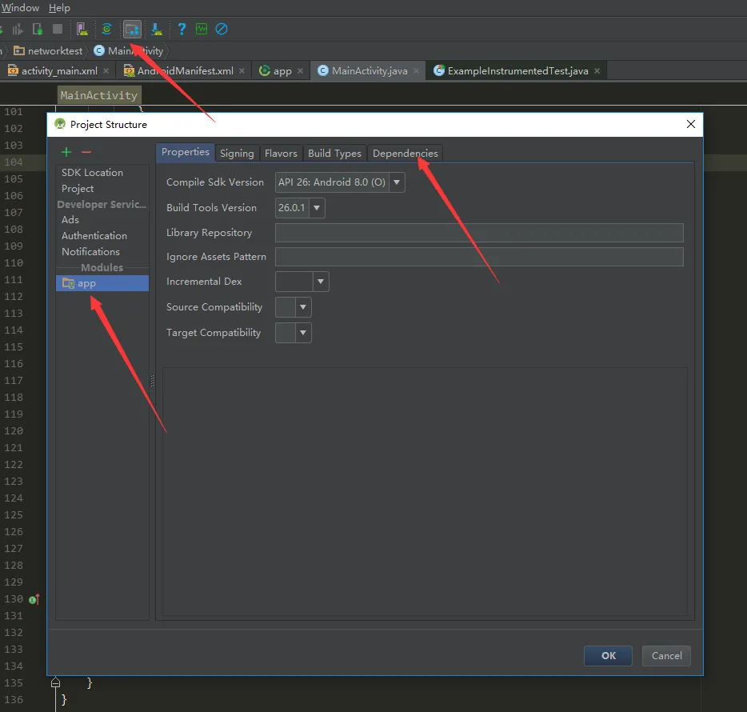This screenshot has height=712, width=747.
Task: Select the app module
Action: tap(102, 283)
